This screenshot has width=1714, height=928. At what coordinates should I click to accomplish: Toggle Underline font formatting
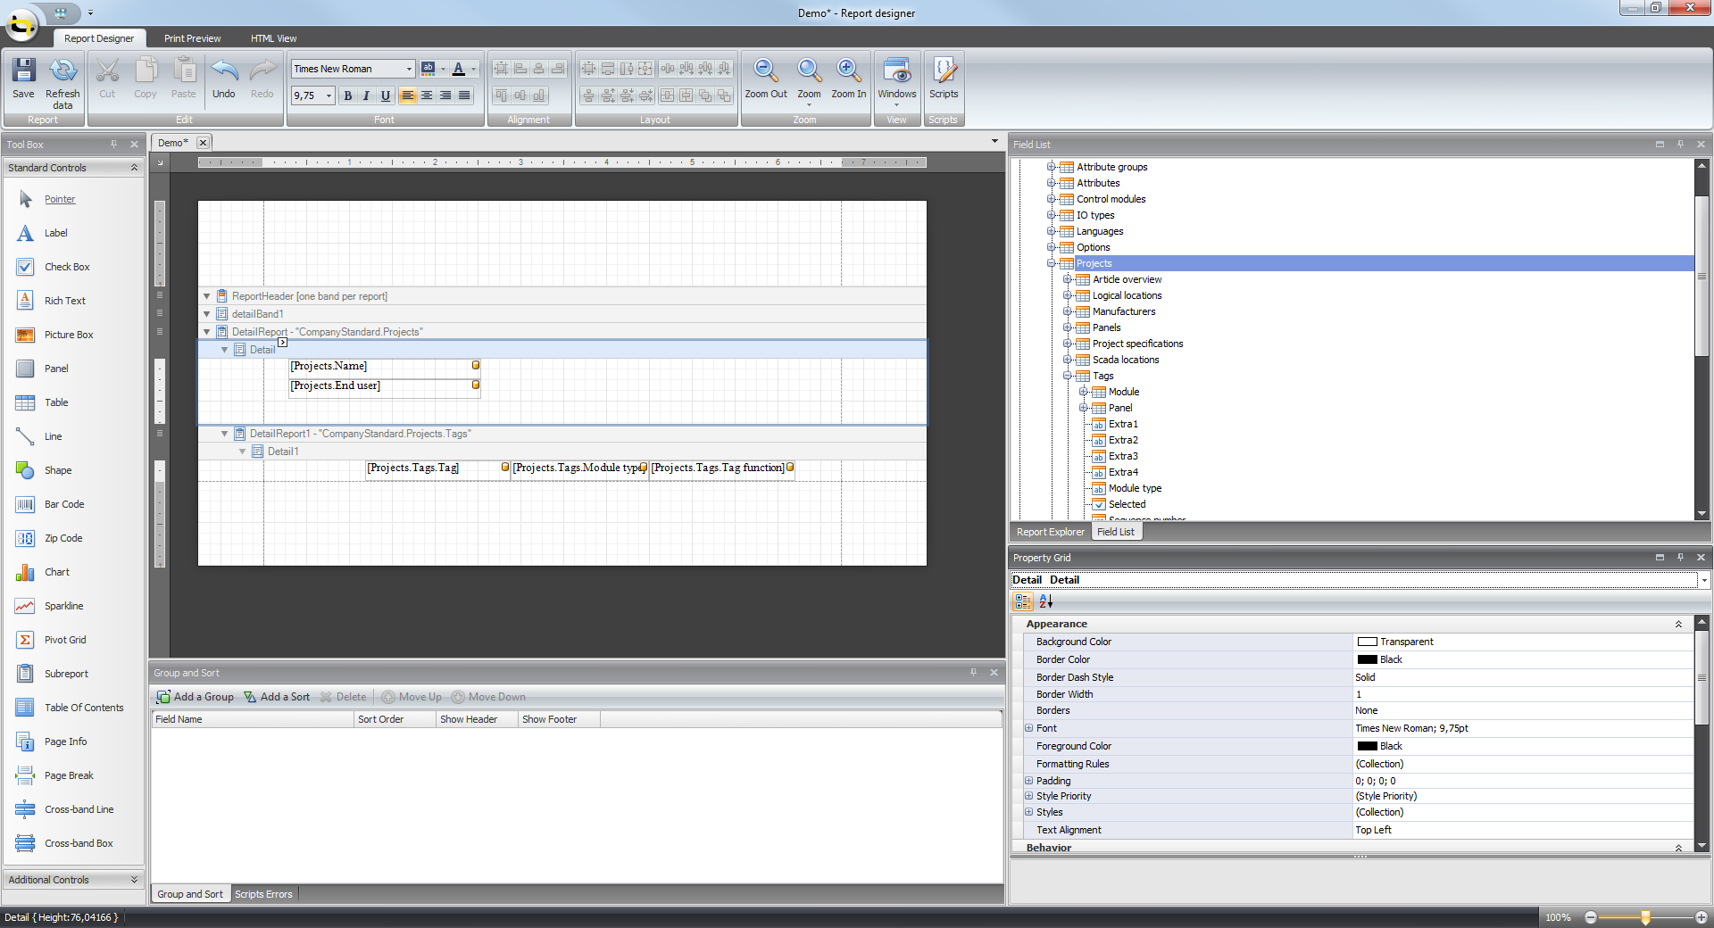(x=386, y=95)
